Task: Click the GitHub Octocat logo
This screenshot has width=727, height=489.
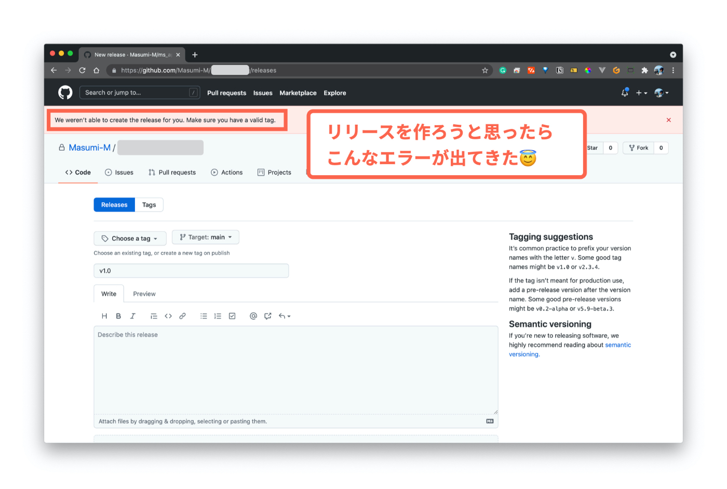Action: [x=65, y=92]
